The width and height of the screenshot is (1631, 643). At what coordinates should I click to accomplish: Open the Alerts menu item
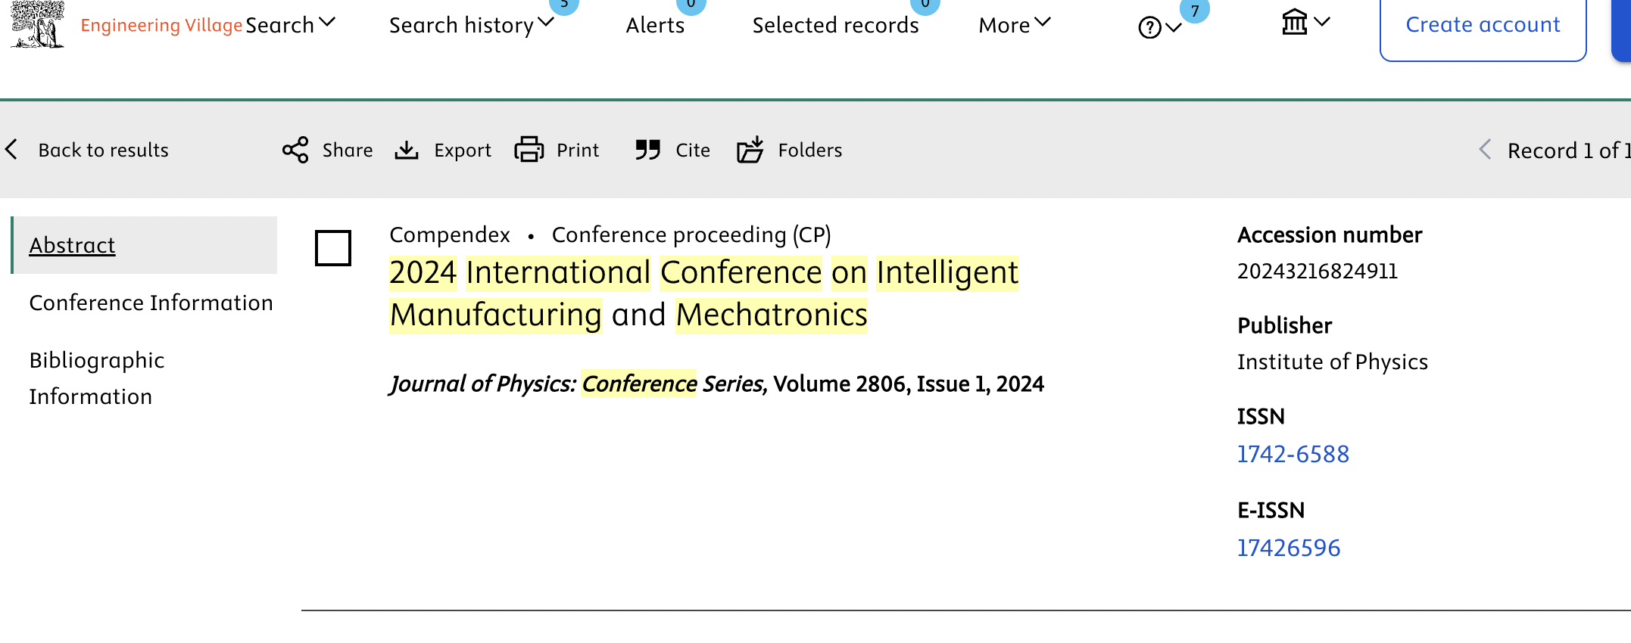(x=655, y=25)
